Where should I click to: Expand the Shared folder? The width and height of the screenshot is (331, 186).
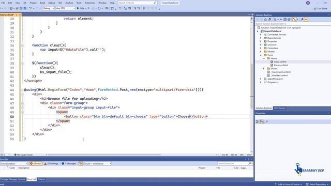tap(264, 69)
